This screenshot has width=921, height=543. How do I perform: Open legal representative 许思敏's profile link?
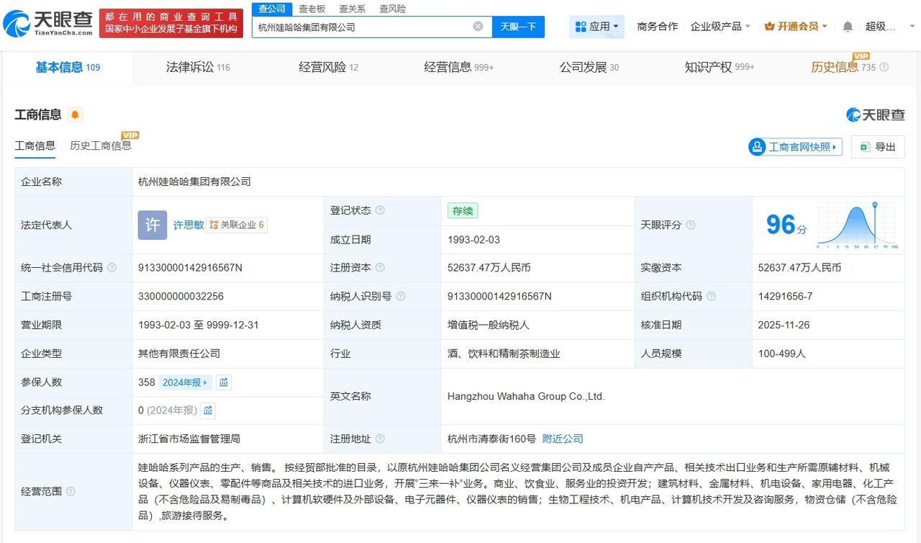189,225
